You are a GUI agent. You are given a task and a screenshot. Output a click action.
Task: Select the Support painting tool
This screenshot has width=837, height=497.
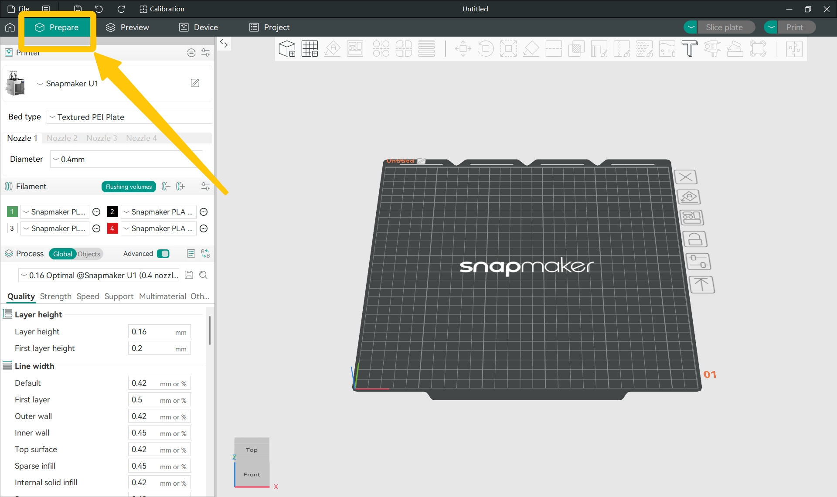point(599,49)
